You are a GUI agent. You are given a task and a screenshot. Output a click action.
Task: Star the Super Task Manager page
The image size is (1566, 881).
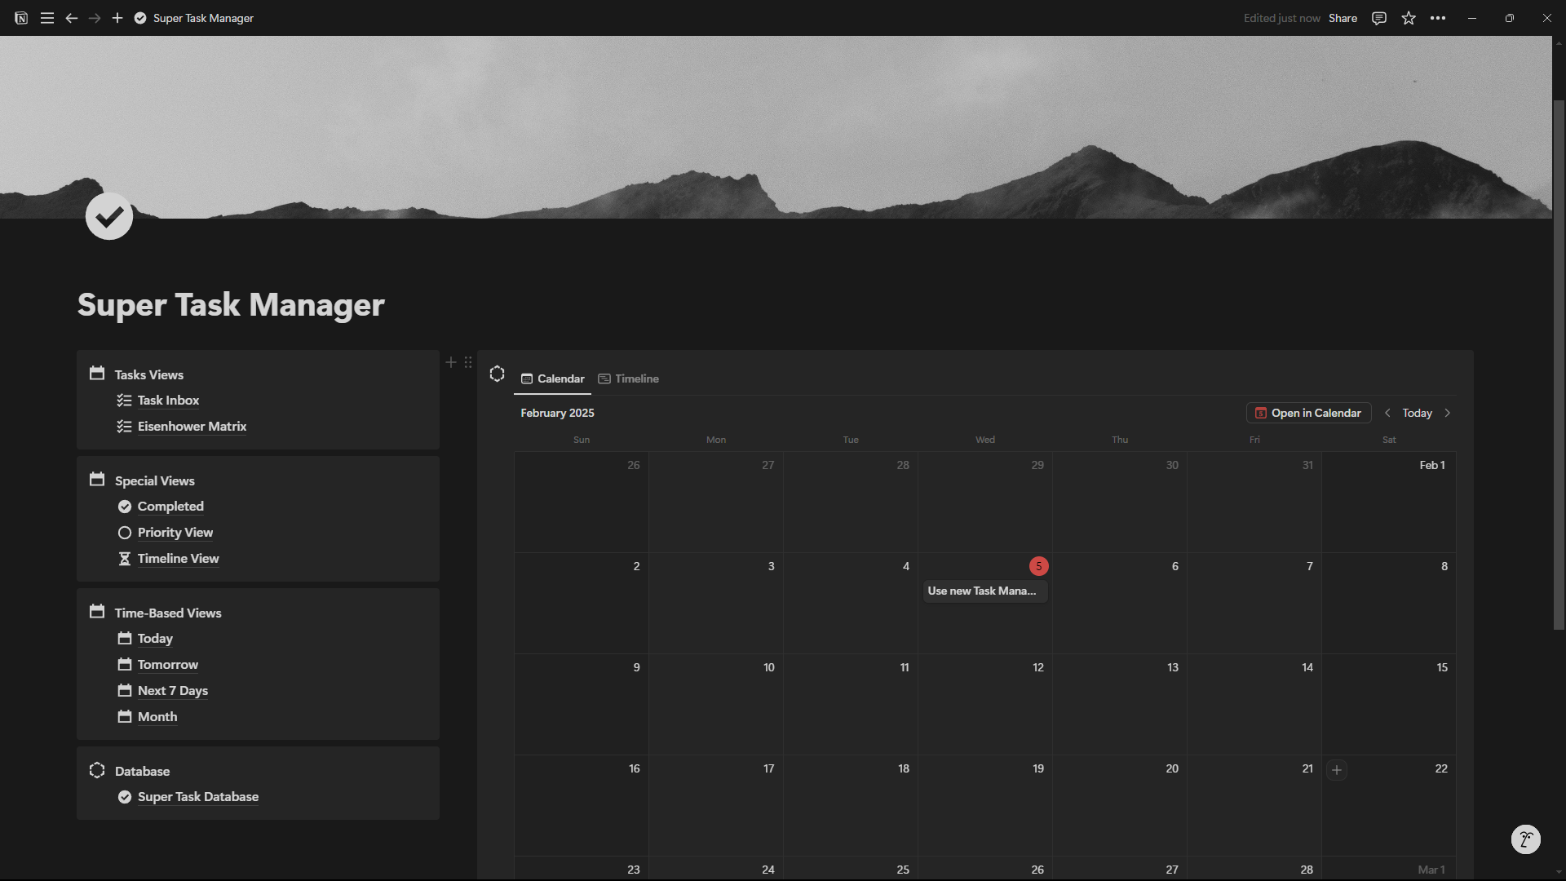(x=1409, y=17)
